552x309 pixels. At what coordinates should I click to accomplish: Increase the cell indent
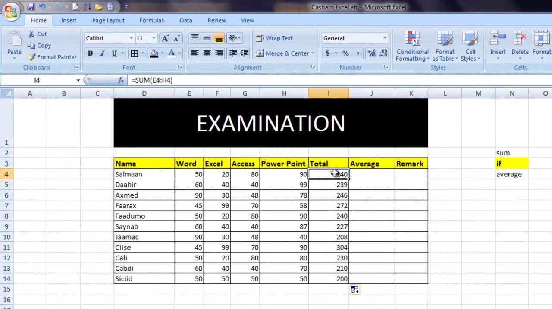245,53
